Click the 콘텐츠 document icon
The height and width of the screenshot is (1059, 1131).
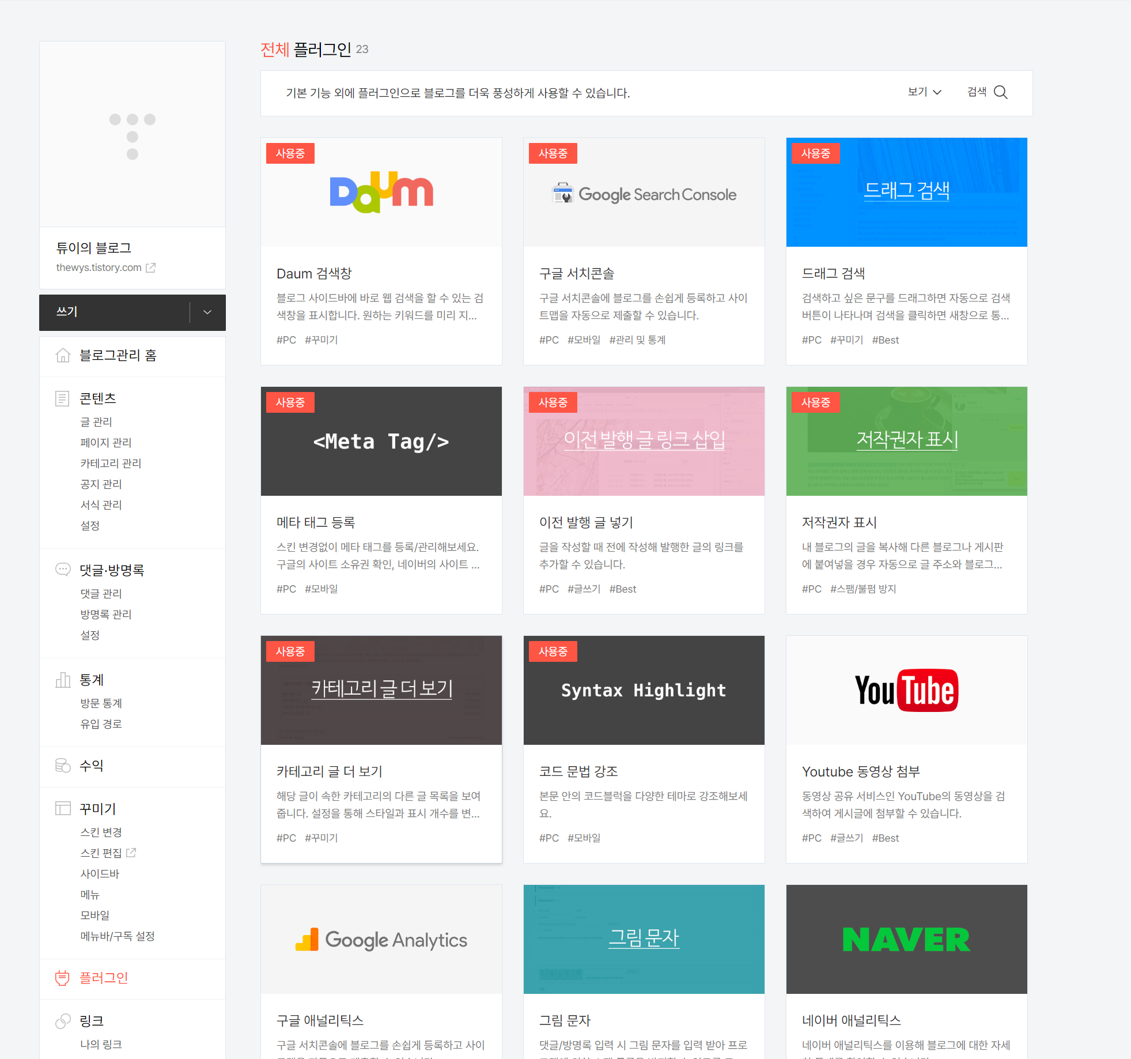62,398
